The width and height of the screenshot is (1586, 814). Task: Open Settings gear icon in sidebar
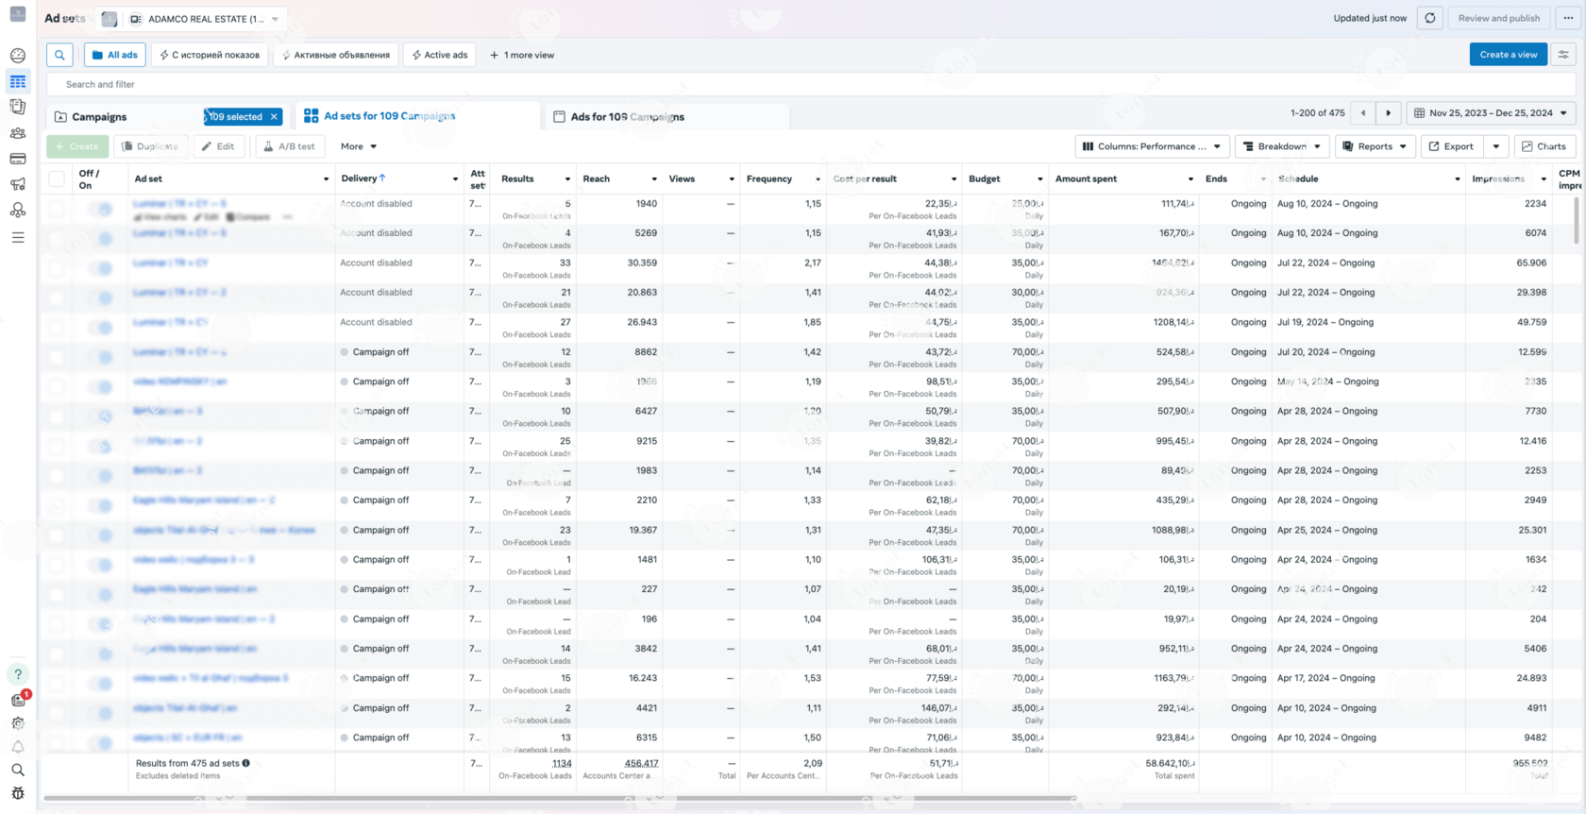tap(18, 723)
